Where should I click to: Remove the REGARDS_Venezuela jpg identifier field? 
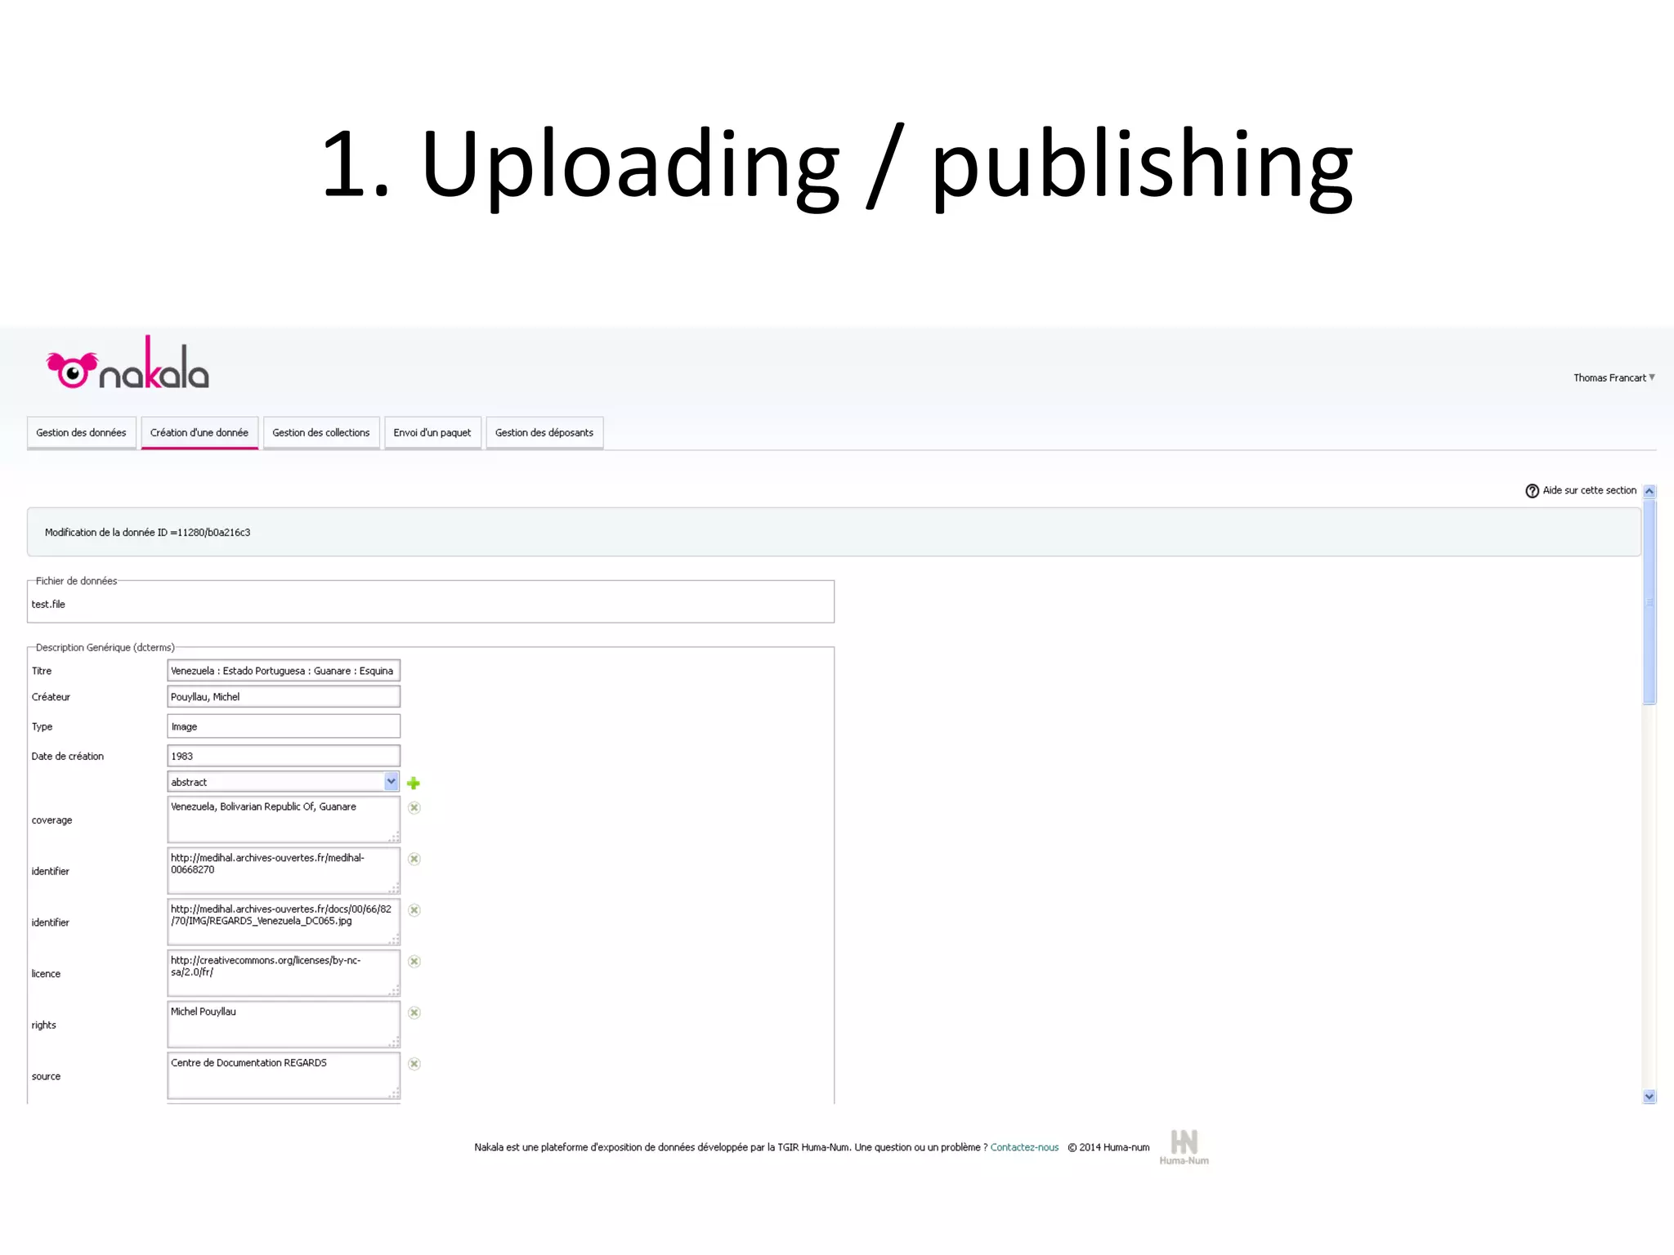414,910
